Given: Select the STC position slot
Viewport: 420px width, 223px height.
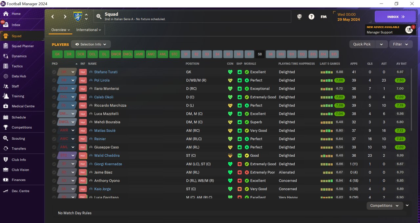Looking at the screenshot, I should coord(174,54).
